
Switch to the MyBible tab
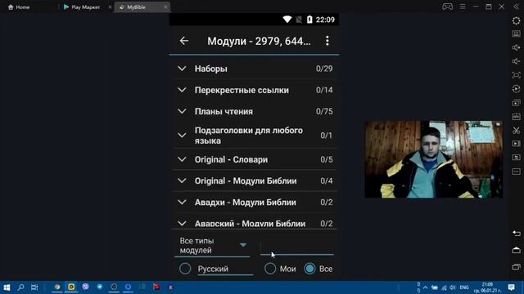coord(136,7)
